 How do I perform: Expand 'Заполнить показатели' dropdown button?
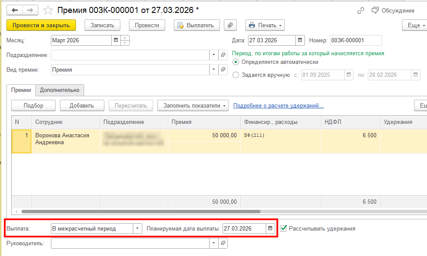point(192,105)
